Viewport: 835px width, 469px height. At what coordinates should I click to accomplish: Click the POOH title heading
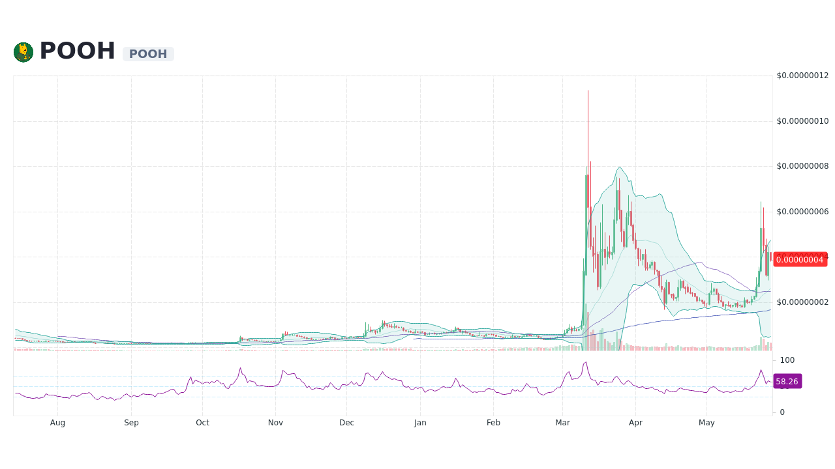click(76, 50)
